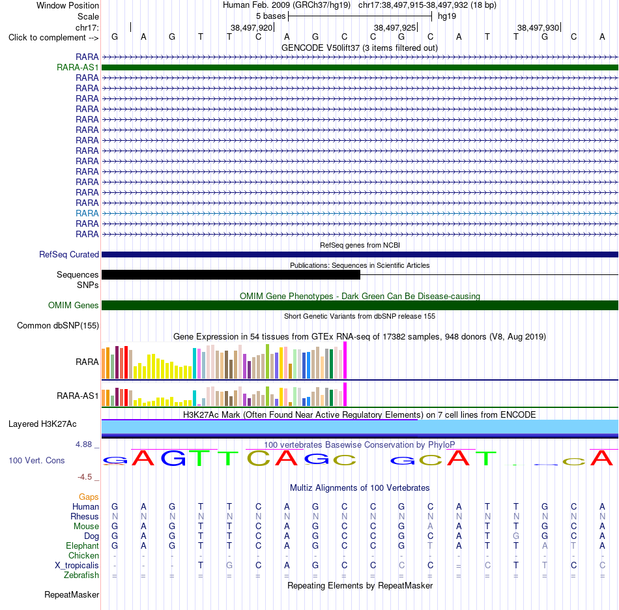The width and height of the screenshot is (619, 610).
Task: Open 'Short Genetic Variants from dbSNP release 155' title
Action: [360, 316]
